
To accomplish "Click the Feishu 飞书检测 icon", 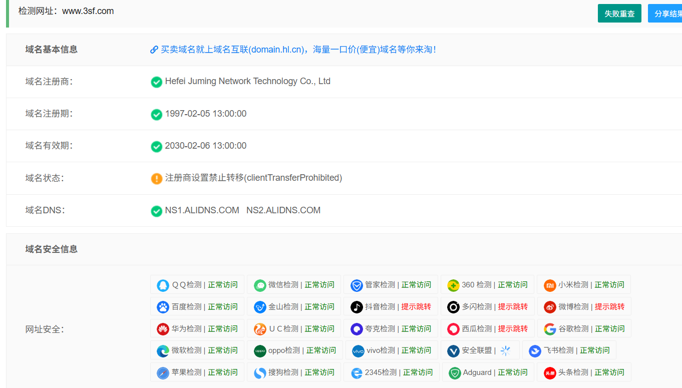I will (x=534, y=350).
